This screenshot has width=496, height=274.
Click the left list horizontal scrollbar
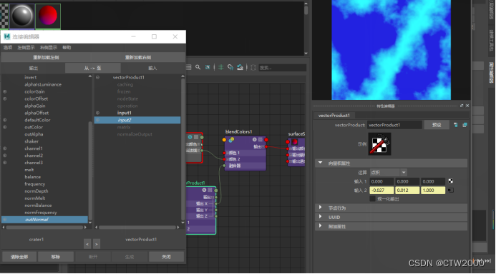[x=44, y=227]
